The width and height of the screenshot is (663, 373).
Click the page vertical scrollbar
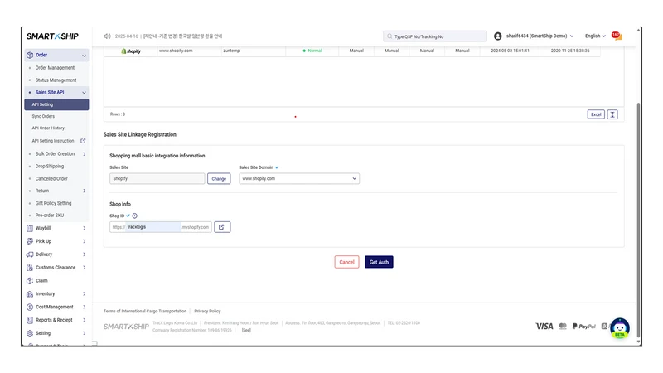pyautogui.click(x=638, y=220)
